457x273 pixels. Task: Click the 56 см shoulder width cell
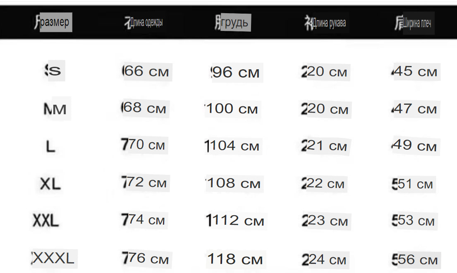[x=415, y=259]
